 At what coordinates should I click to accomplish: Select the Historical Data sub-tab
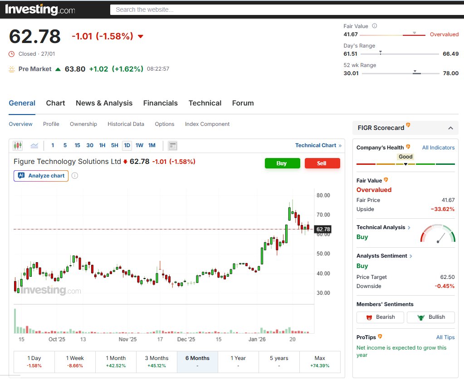pos(126,124)
